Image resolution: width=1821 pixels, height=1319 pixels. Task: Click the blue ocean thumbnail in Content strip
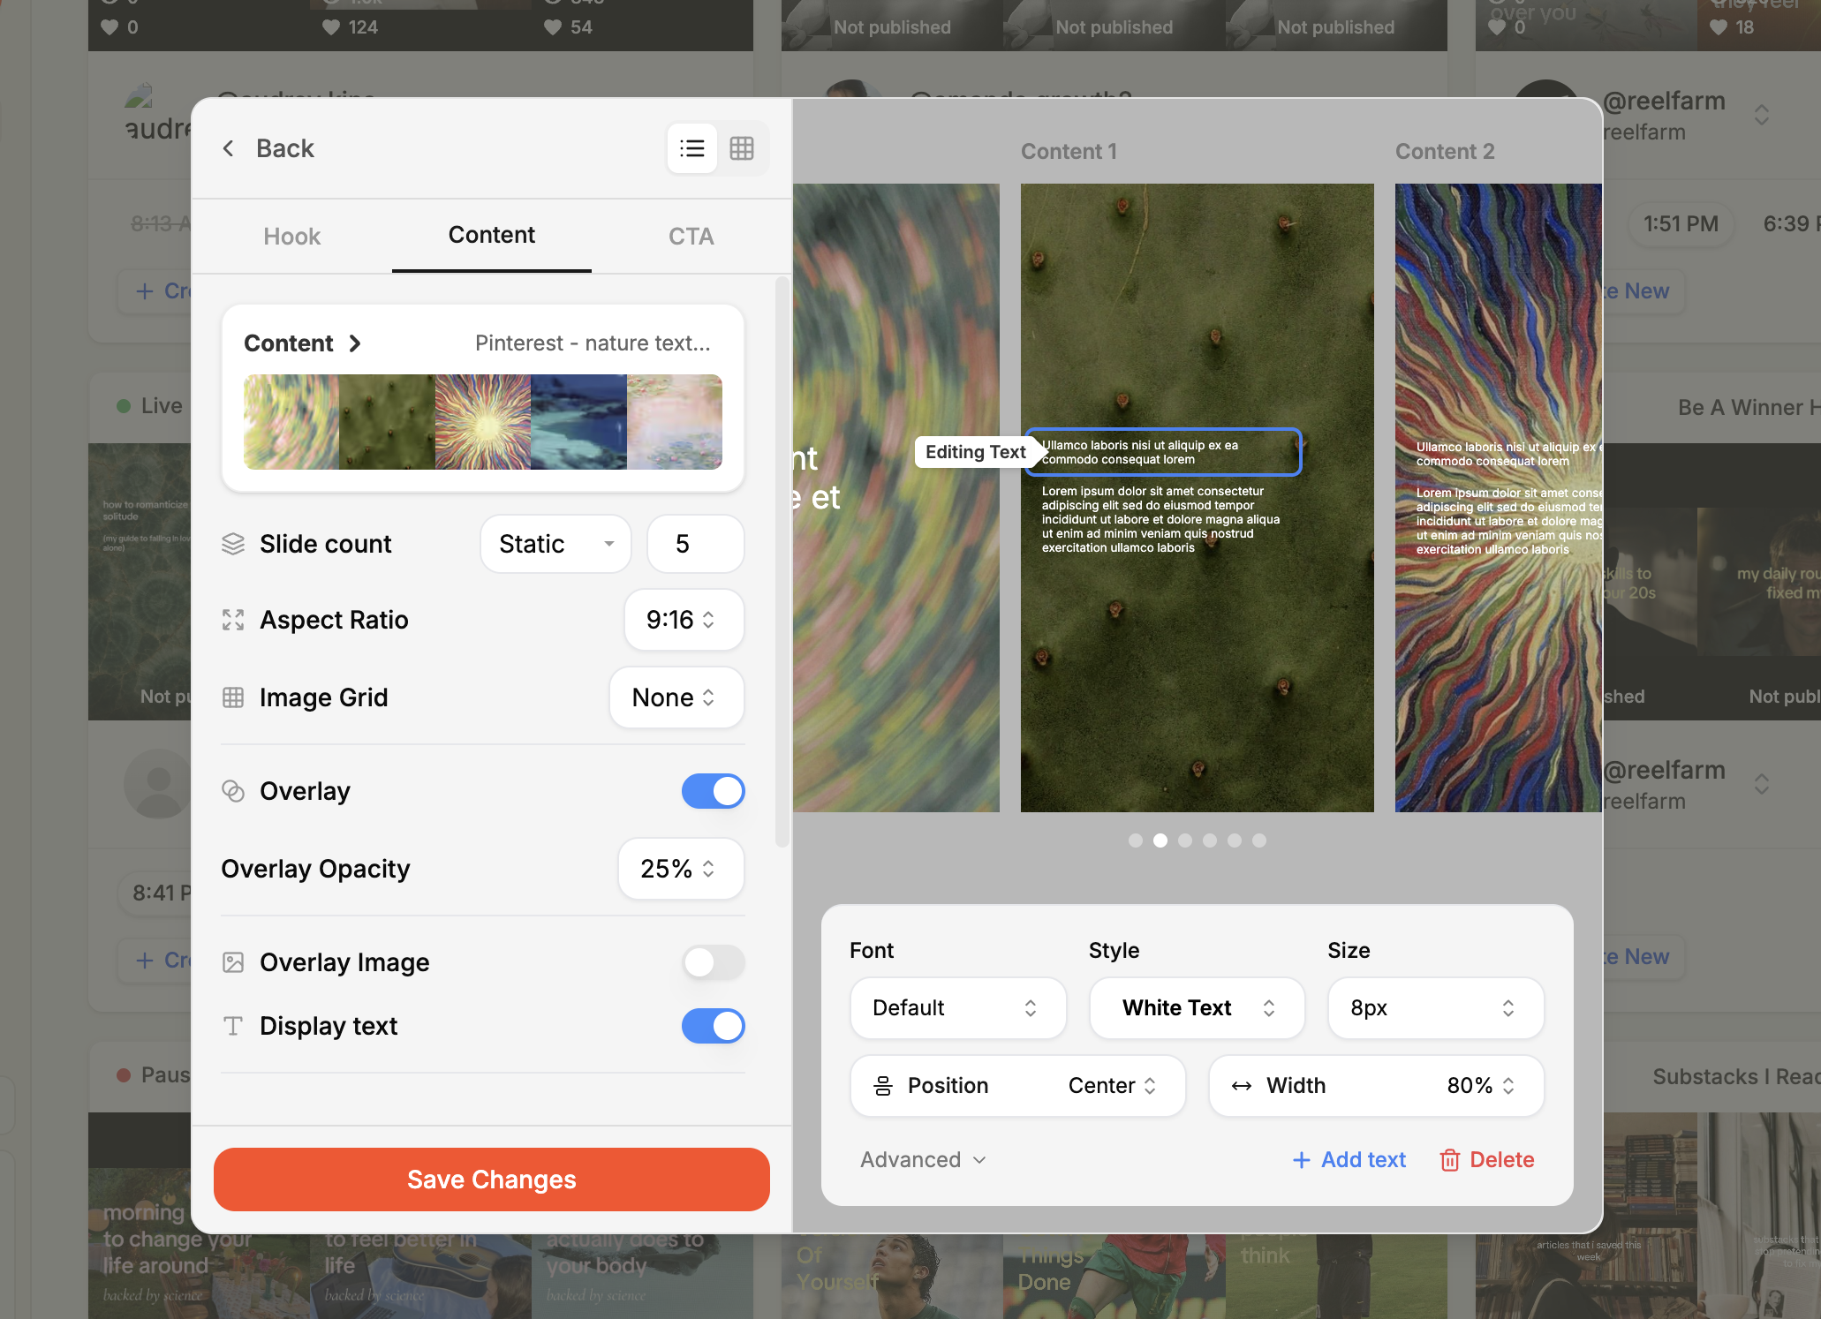click(x=578, y=422)
